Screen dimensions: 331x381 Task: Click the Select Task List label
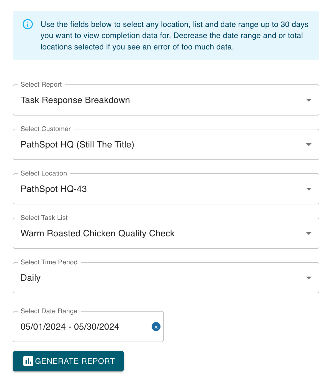click(44, 218)
